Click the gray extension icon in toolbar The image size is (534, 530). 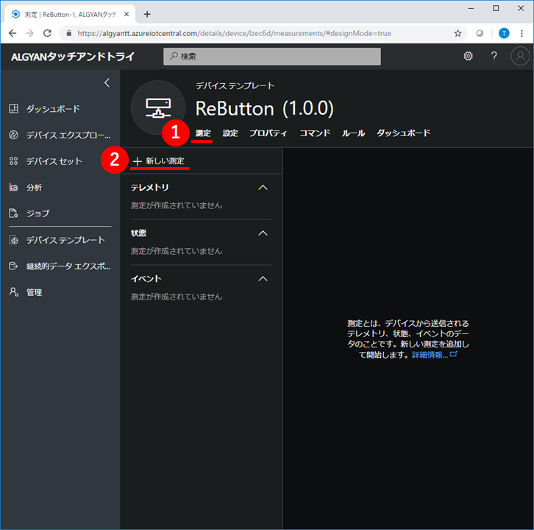[x=480, y=33]
